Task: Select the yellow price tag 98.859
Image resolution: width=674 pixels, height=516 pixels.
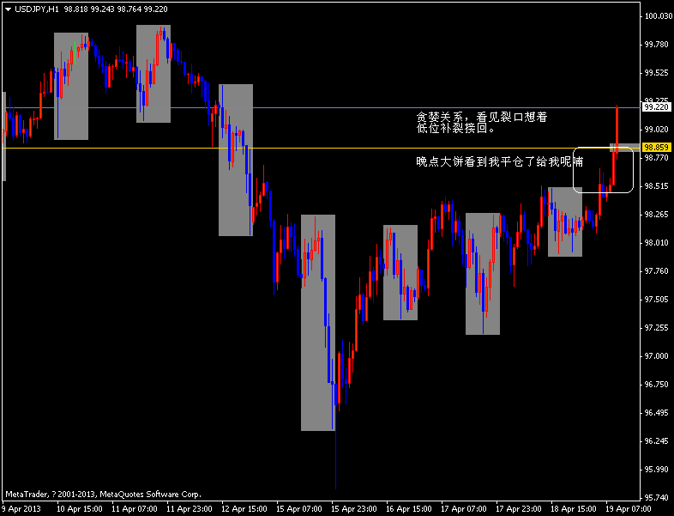Action: click(x=656, y=148)
